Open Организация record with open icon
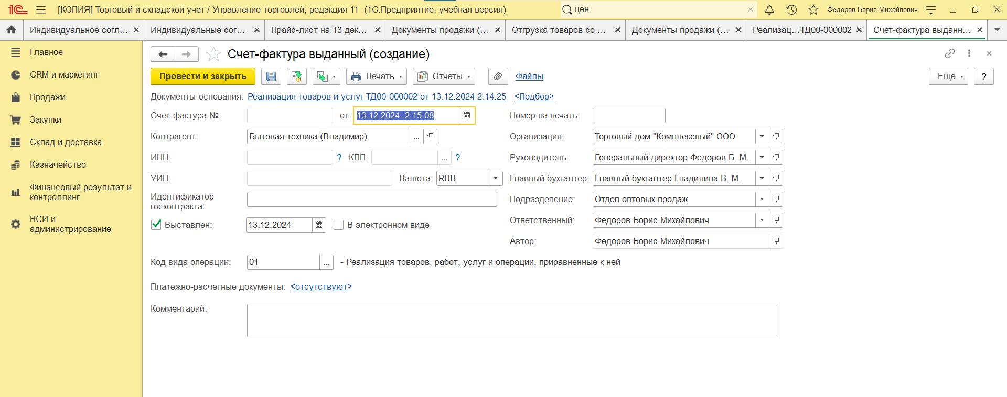 [x=776, y=136]
